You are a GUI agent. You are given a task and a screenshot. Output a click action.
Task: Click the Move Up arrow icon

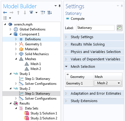click(18, 13)
